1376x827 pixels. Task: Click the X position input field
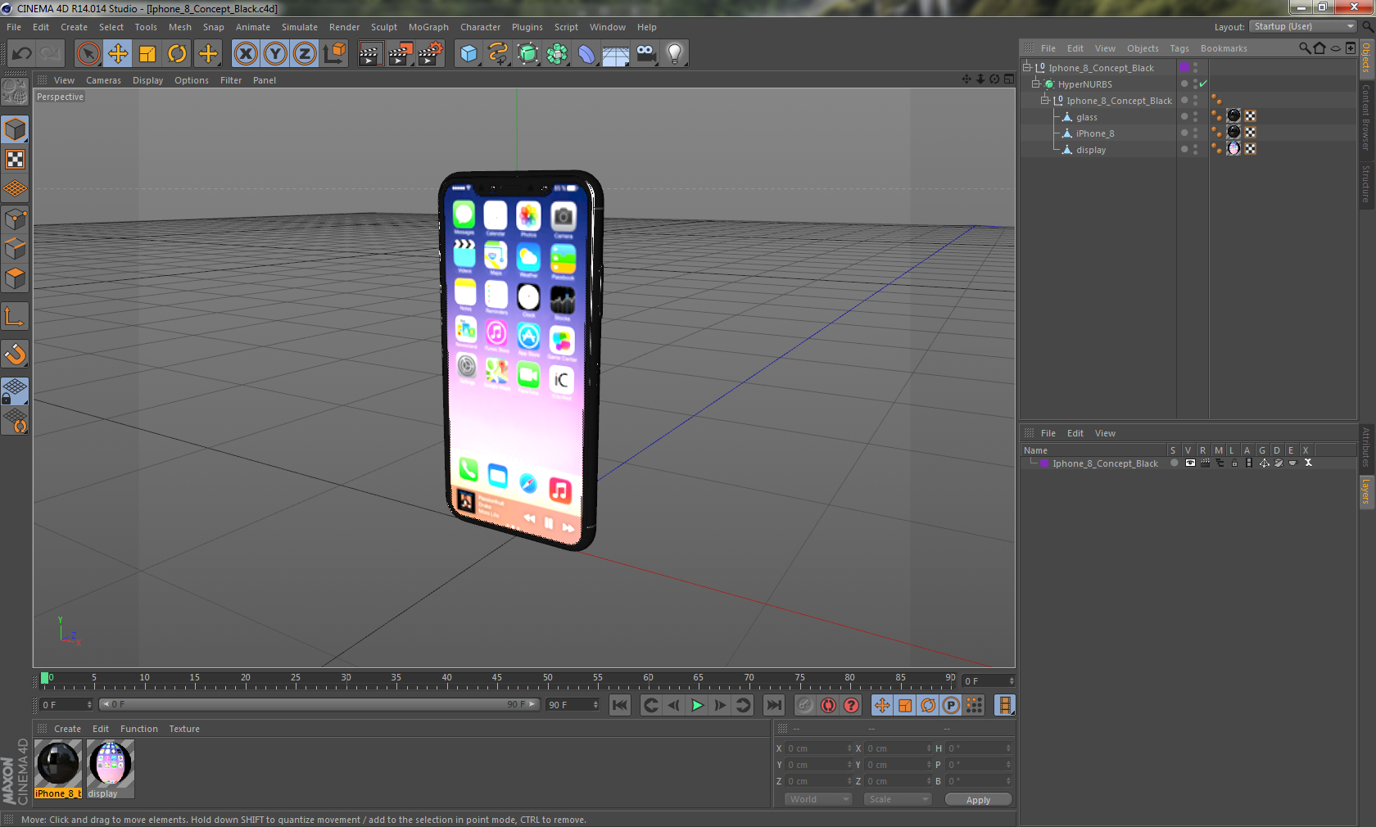pos(818,748)
